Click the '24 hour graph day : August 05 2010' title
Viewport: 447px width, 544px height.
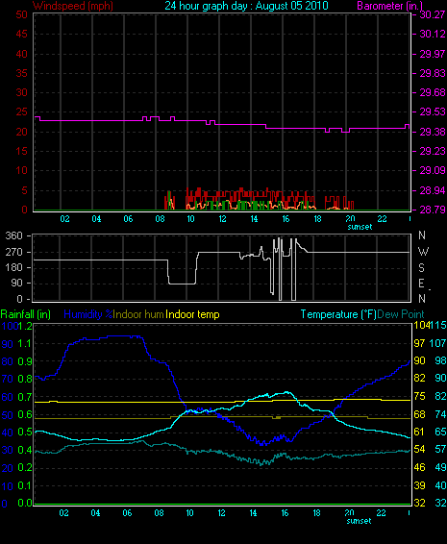coord(246,6)
